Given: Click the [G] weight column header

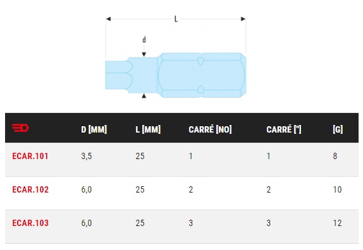Looking at the screenshot, I should [338, 129].
